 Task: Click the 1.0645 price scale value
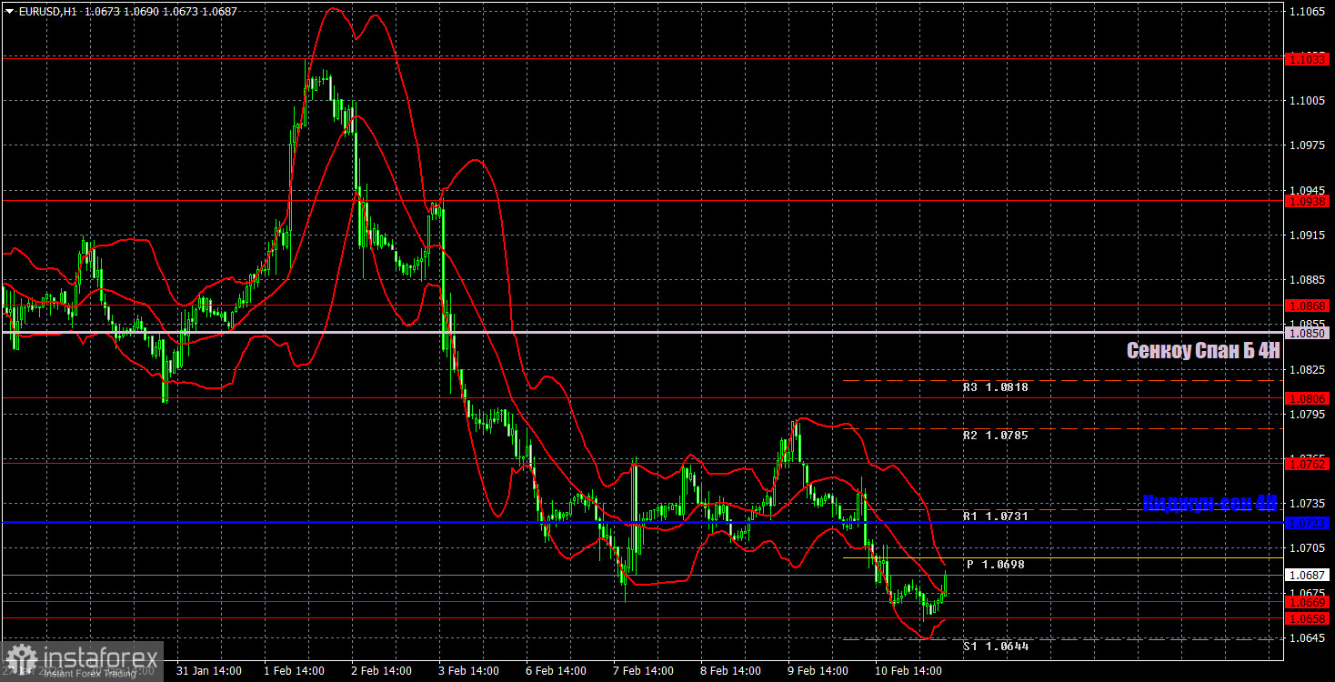coord(1308,637)
